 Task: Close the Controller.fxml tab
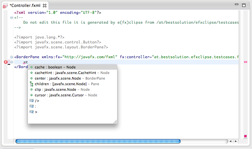[x=45, y=6]
